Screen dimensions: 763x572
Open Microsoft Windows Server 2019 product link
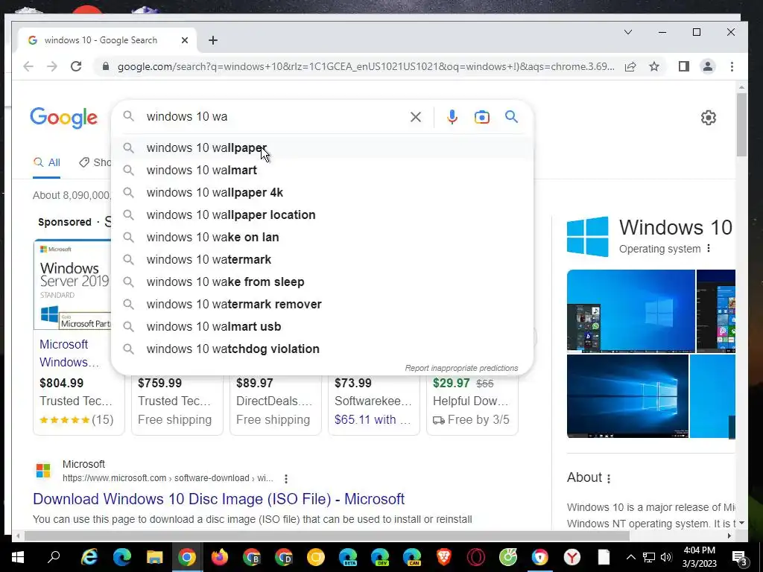tap(69, 353)
